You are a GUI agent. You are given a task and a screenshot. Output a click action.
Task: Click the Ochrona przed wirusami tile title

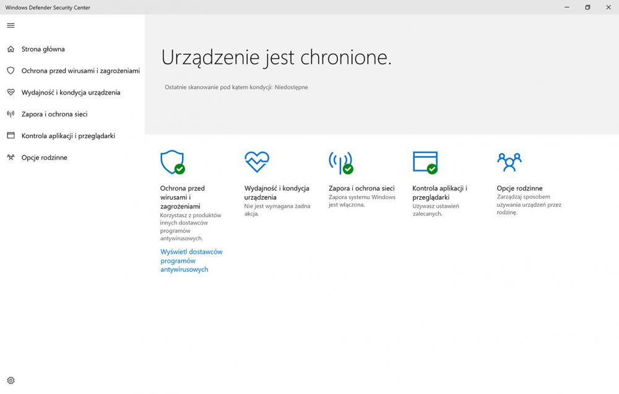pos(183,197)
